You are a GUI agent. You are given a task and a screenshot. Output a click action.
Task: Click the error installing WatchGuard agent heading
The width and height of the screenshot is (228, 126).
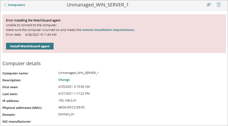tap(33, 20)
